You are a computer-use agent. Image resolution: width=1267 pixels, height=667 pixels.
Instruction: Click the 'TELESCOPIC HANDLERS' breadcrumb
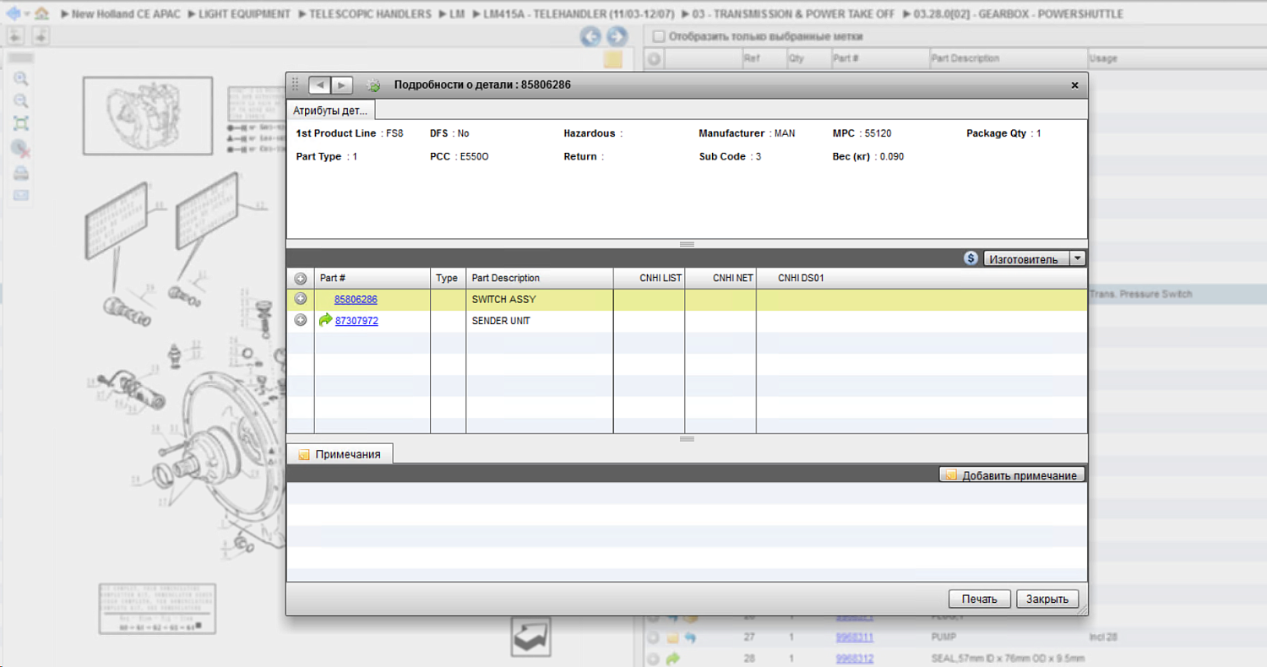coord(370,14)
